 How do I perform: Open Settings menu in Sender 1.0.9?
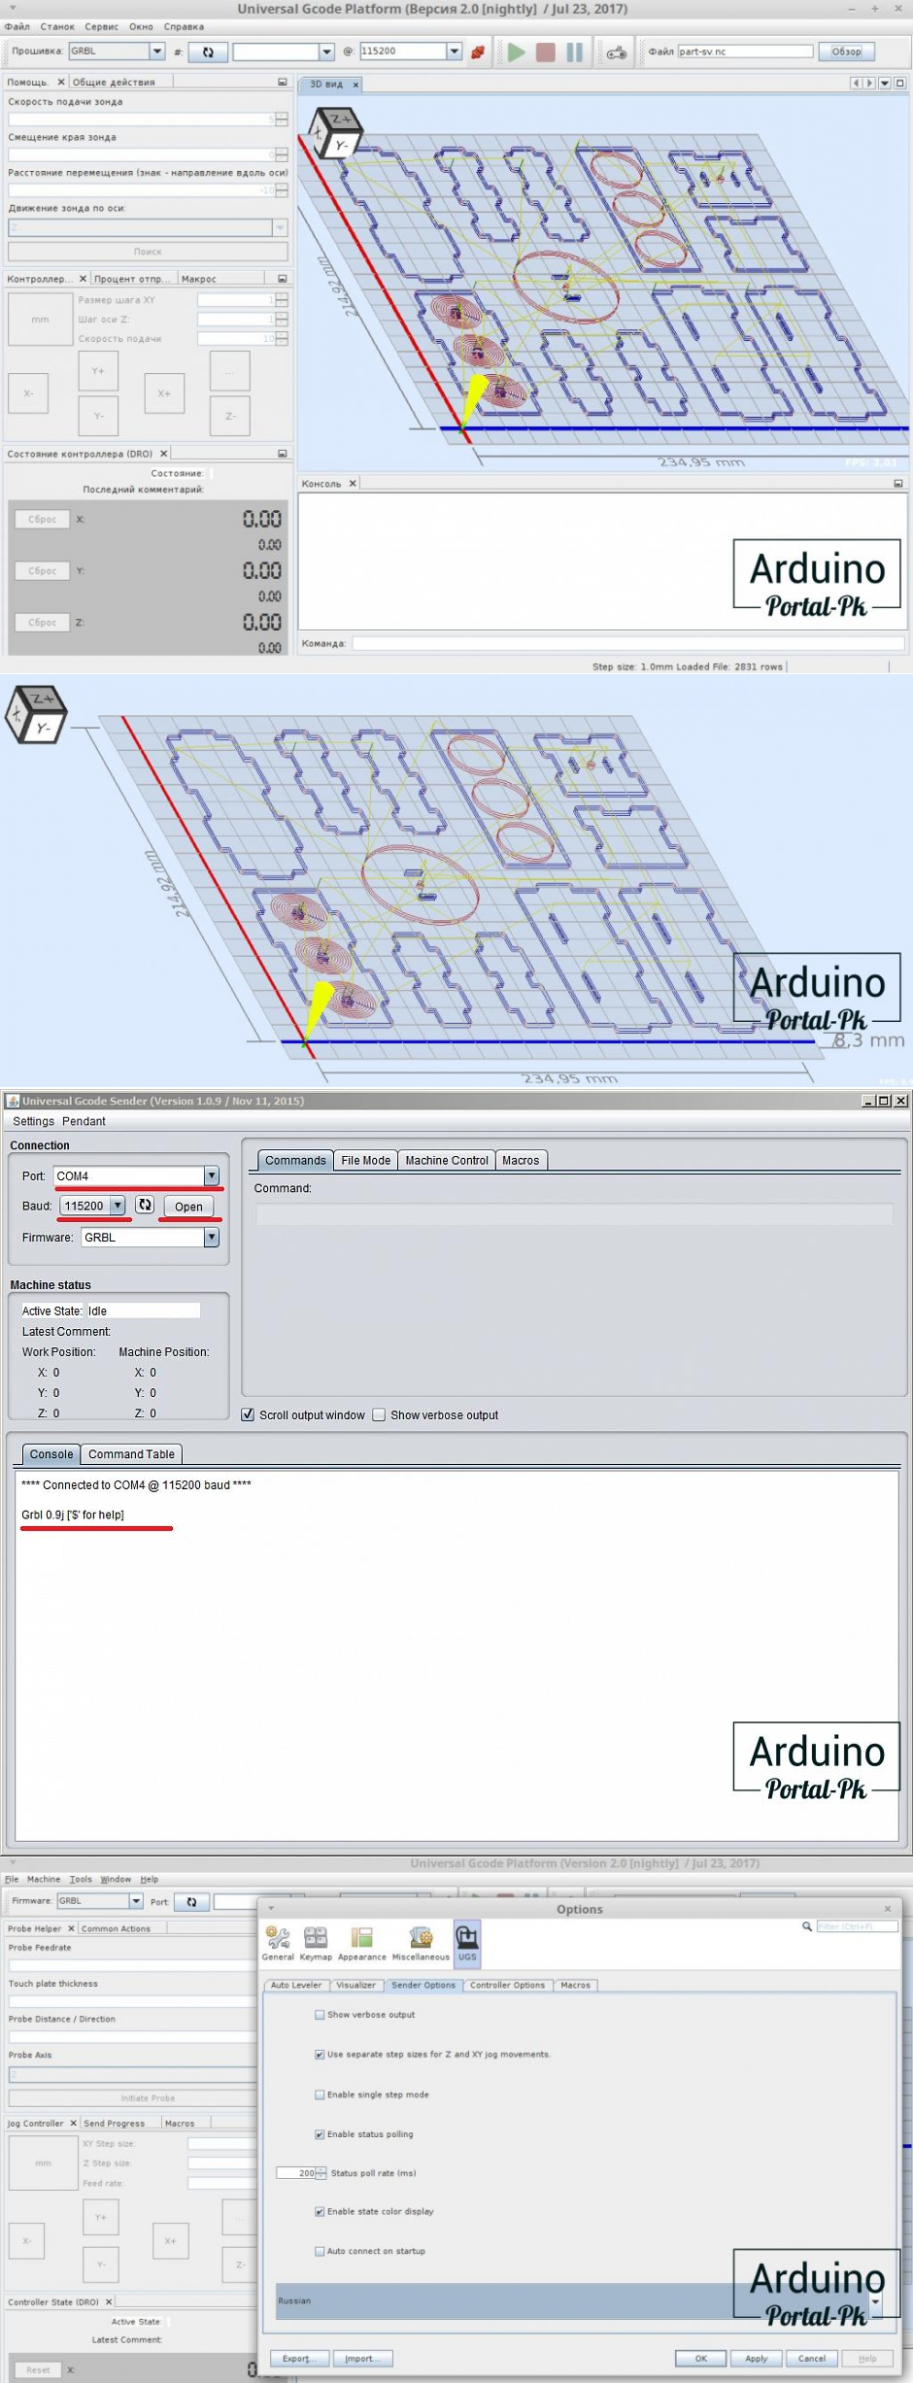(34, 1121)
